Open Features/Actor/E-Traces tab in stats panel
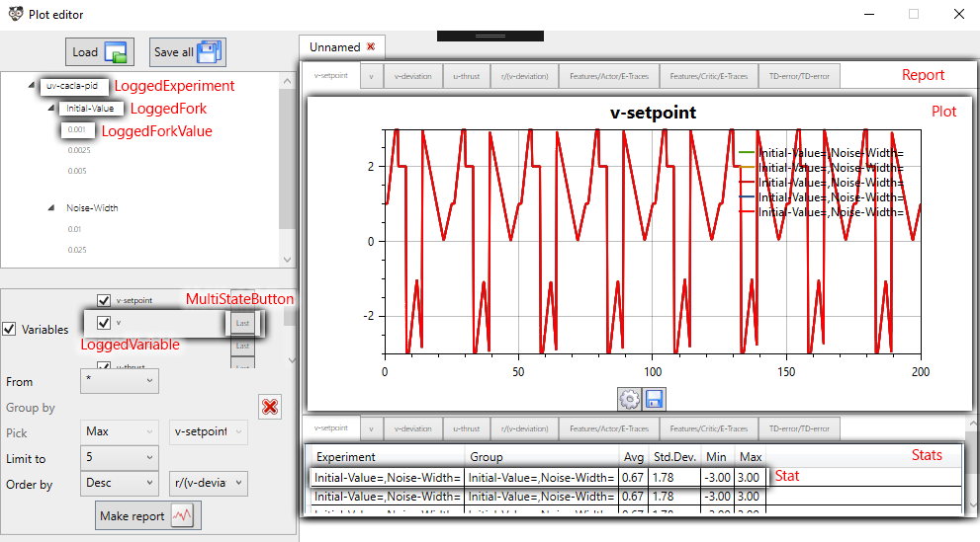 pyautogui.click(x=609, y=428)
